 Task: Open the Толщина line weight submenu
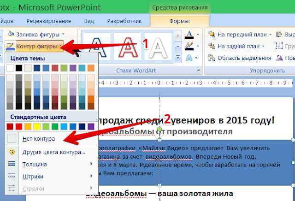pos(52,164)
